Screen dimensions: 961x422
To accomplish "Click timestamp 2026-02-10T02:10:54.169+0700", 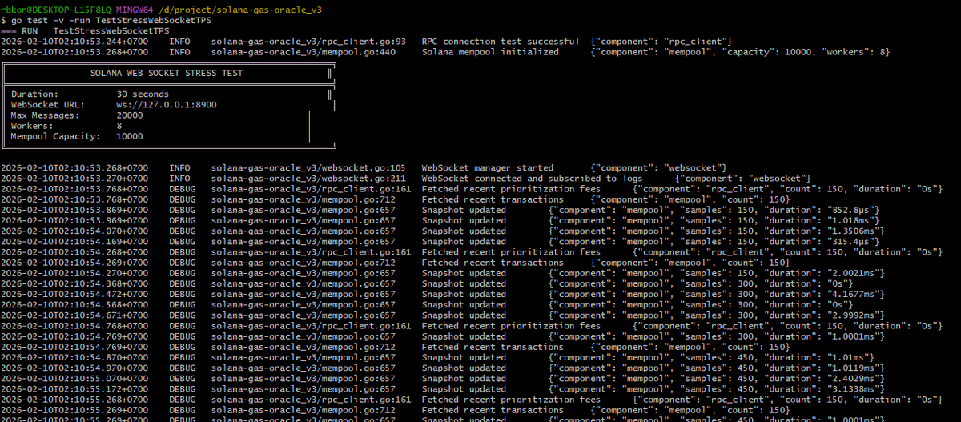I will (x=74, y=241).
